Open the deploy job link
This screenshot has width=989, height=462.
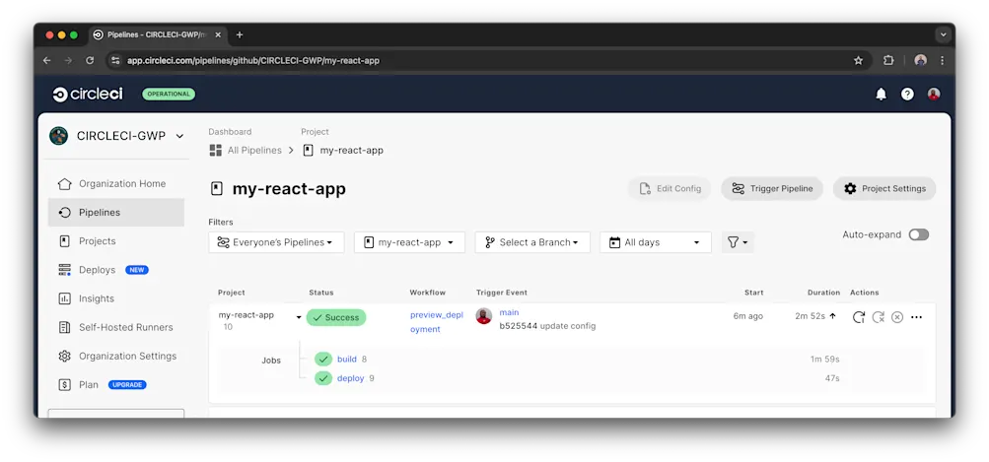(x=351, y=378)
